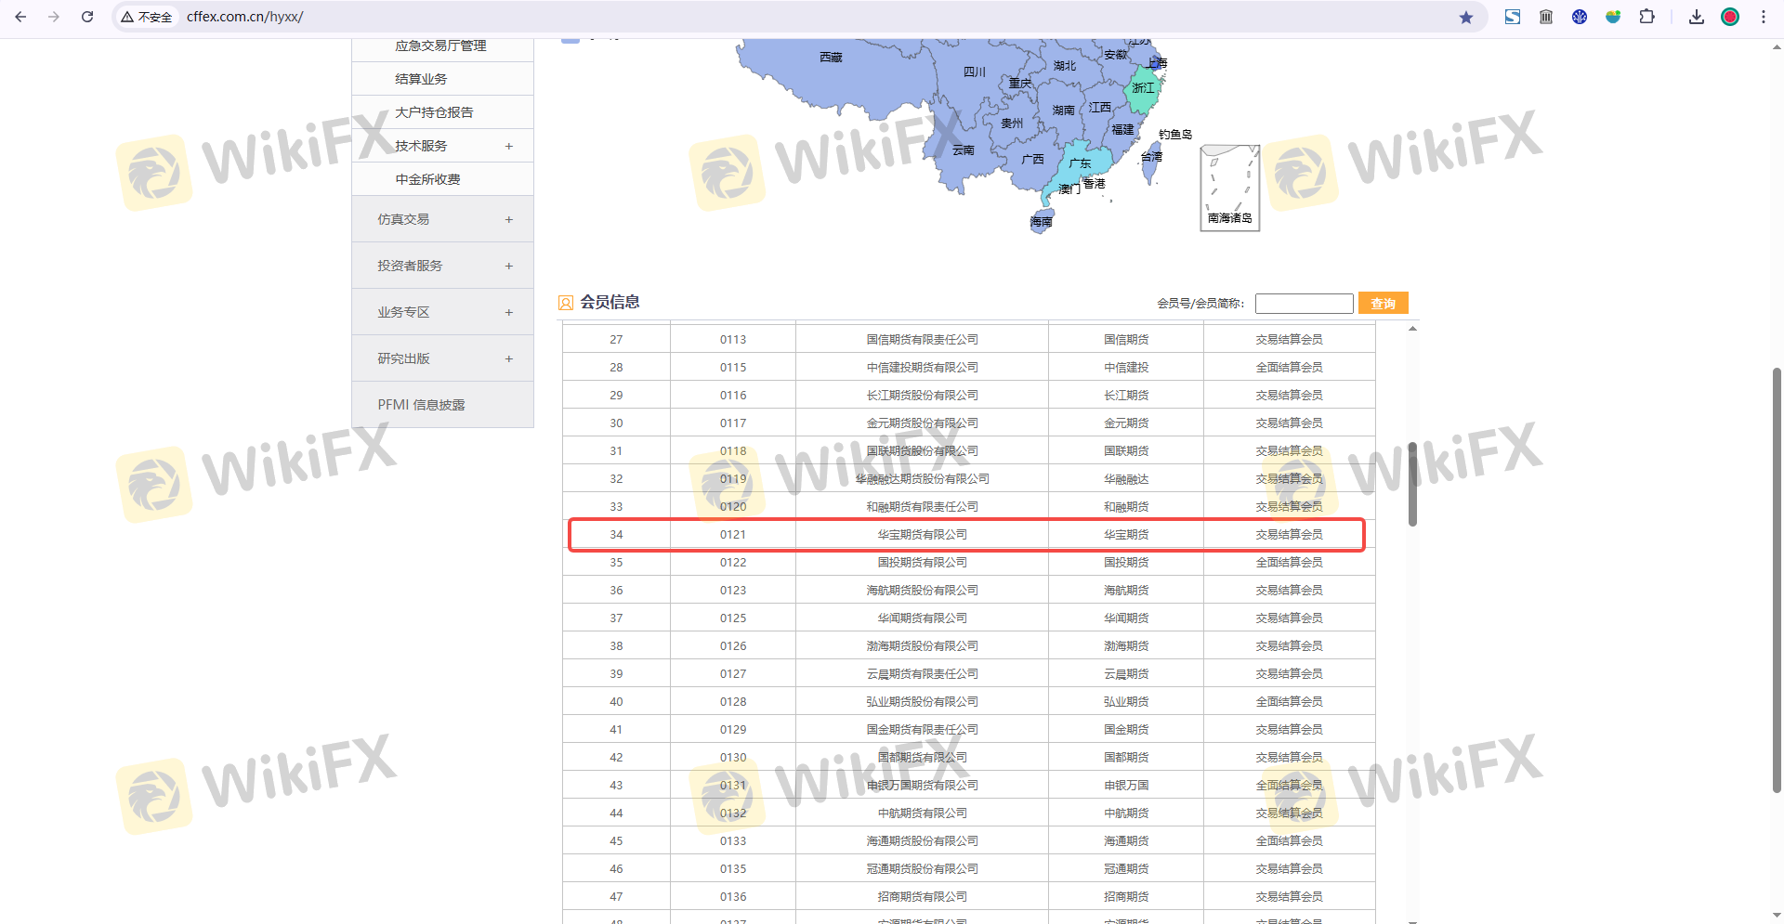The width and height of the screenshot is (1784, 924).
Task: Reload the current page
Action: tap(87, 17)
